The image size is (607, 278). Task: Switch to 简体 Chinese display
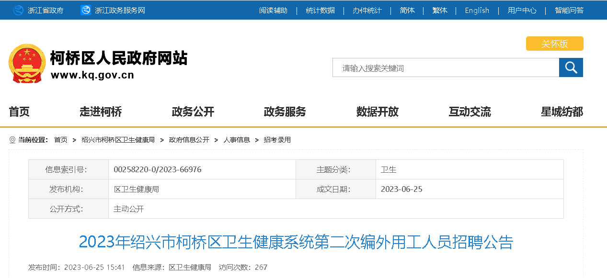(407, 10)
